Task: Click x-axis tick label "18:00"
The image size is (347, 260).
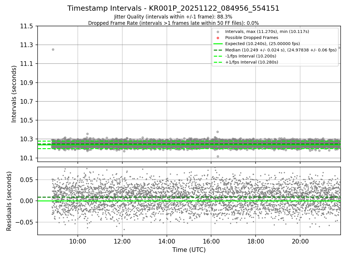Action: pos(256,241)
